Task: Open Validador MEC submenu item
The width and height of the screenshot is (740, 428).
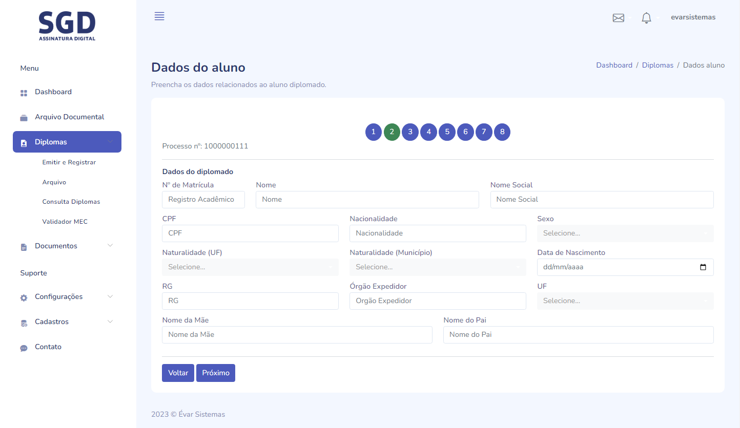Action: (x=65, y=222)
